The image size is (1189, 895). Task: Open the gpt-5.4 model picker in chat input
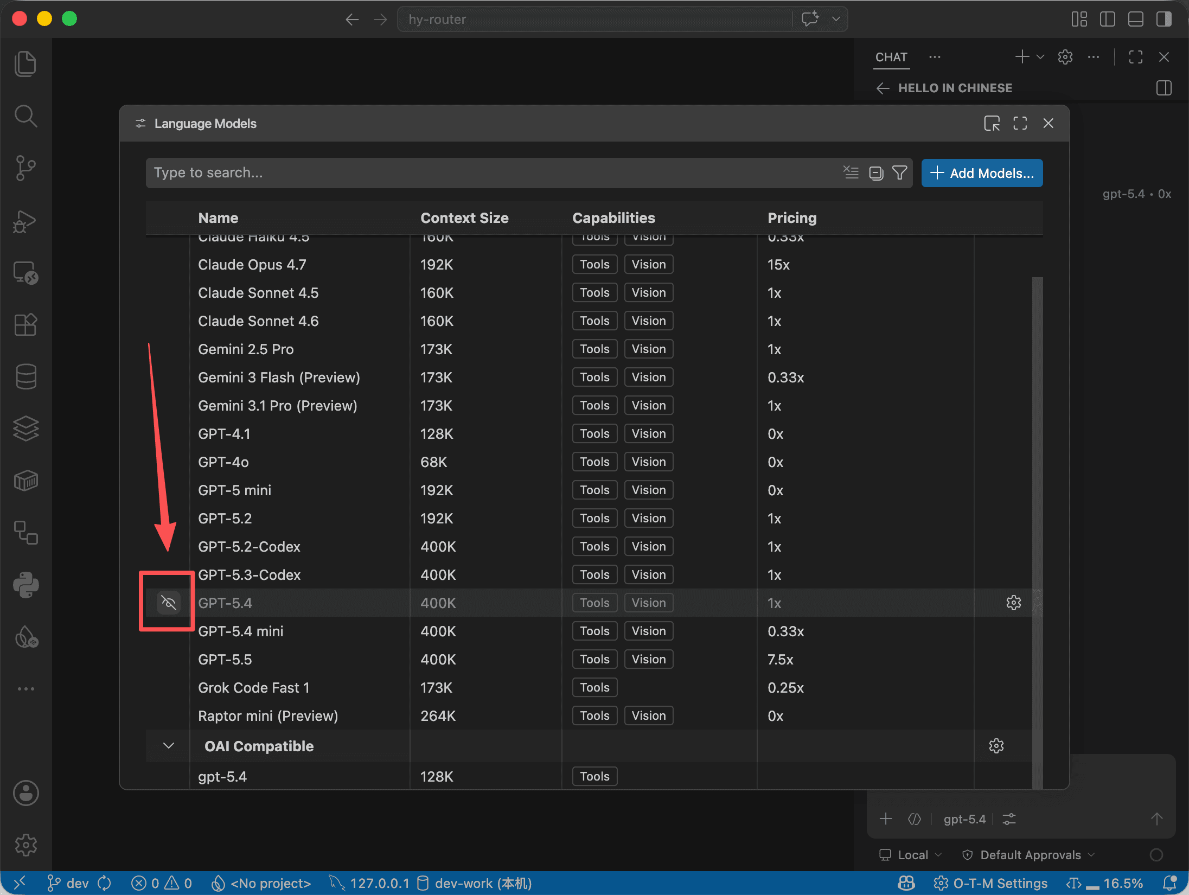click(964, 819)
